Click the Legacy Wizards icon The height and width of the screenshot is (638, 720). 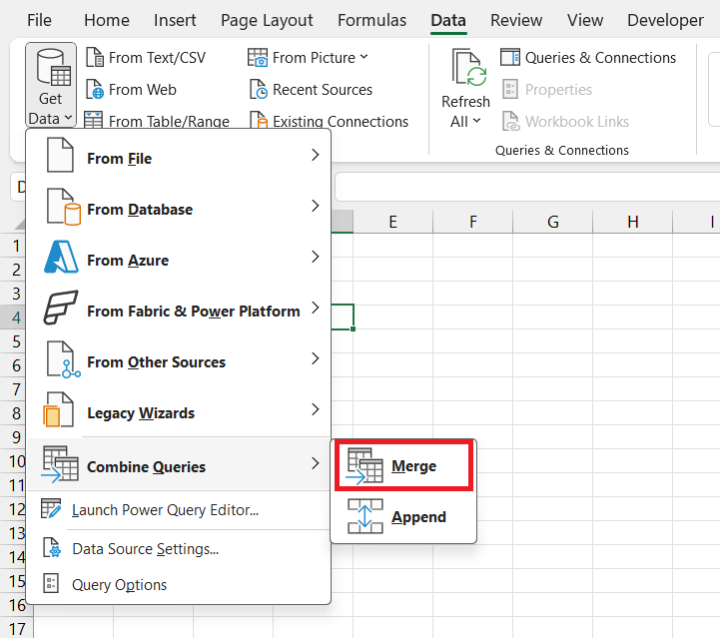pos(58,409)
